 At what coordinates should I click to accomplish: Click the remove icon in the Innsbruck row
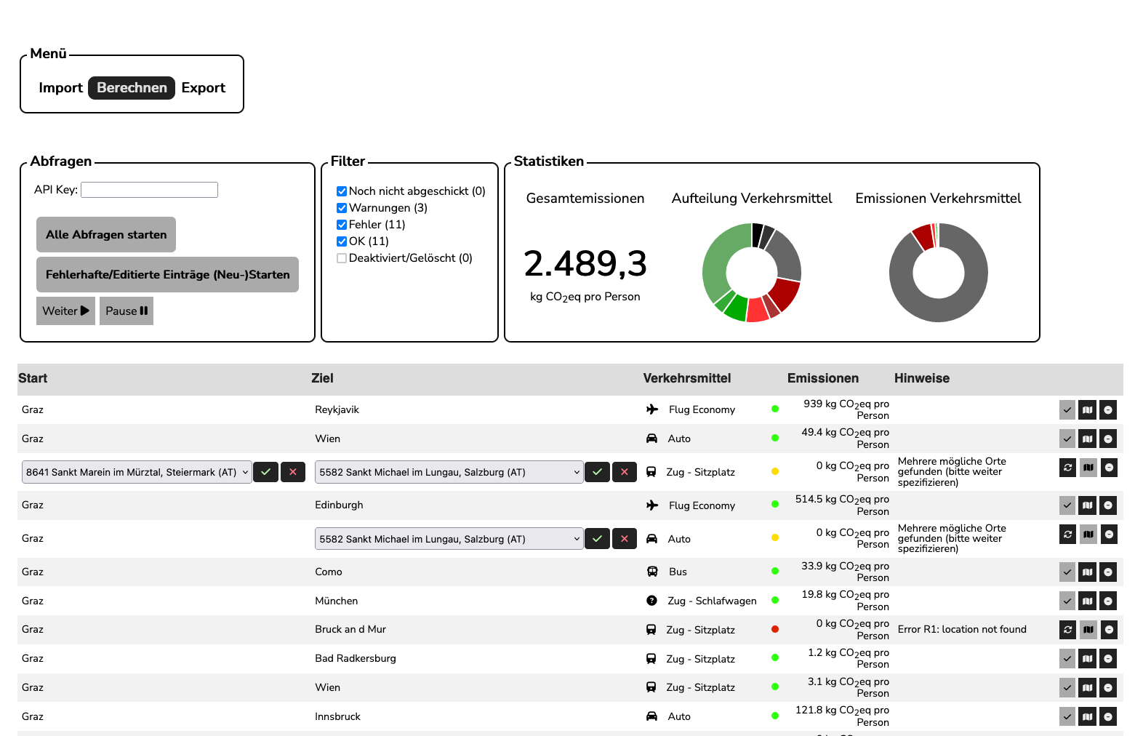click(x=1108, y=717)
